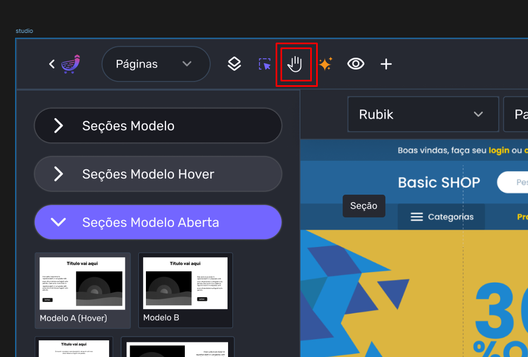Click the back arrow beside the logo

[x=52, y=64]
